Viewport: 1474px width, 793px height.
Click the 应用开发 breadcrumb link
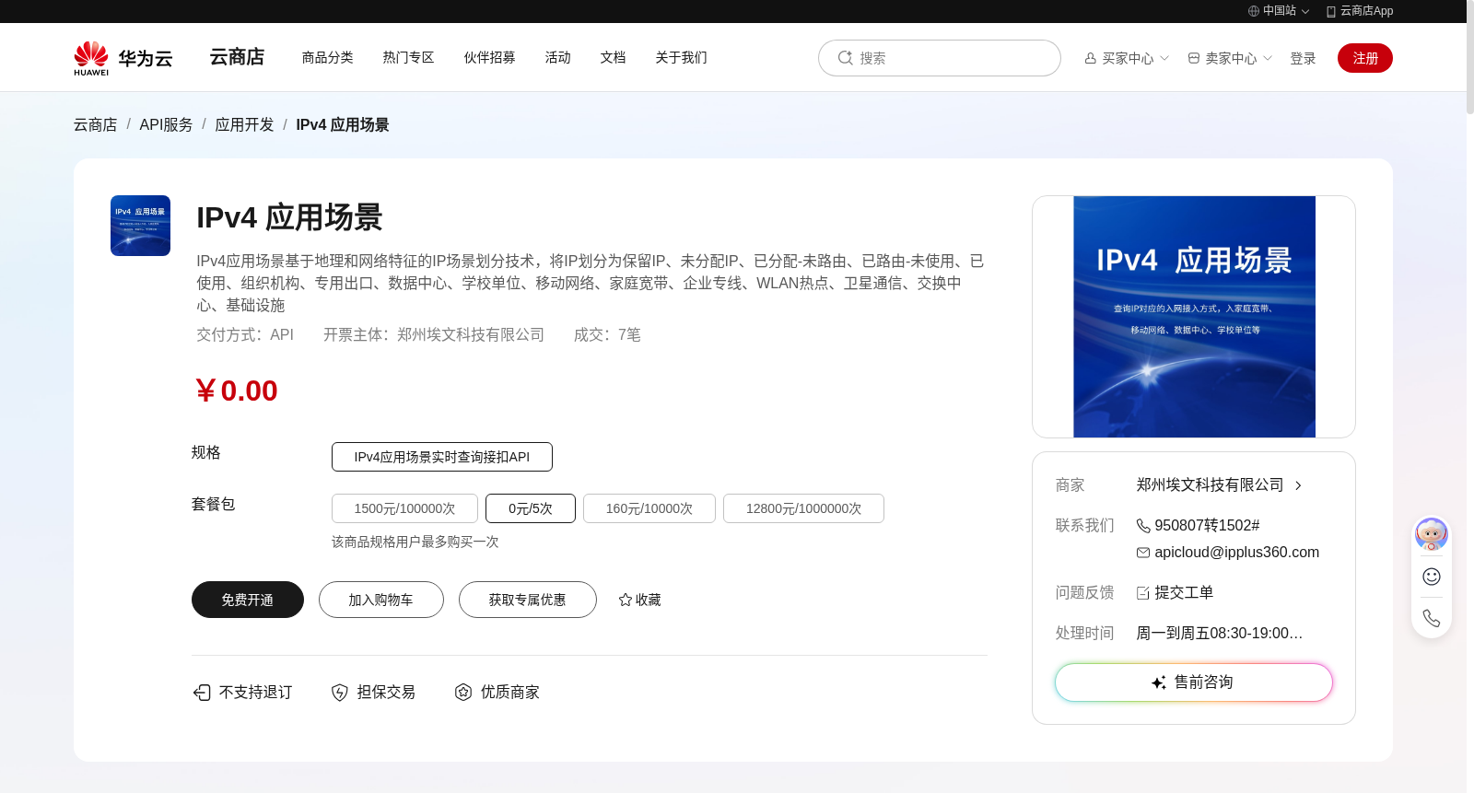tap(244, 124)
